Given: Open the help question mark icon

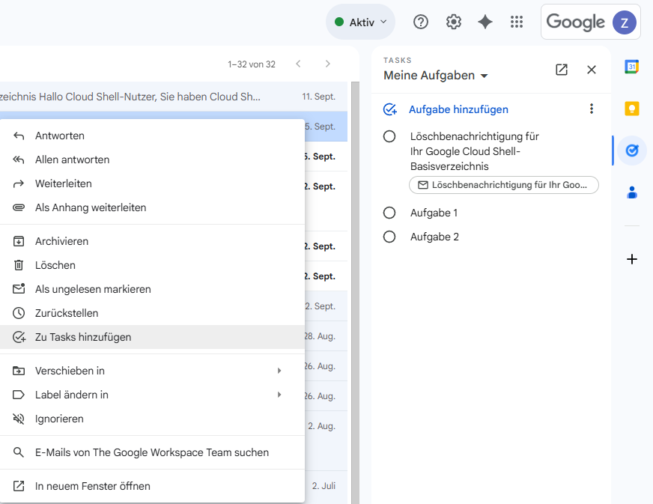Looking at the screenshot, I should 421,22.
